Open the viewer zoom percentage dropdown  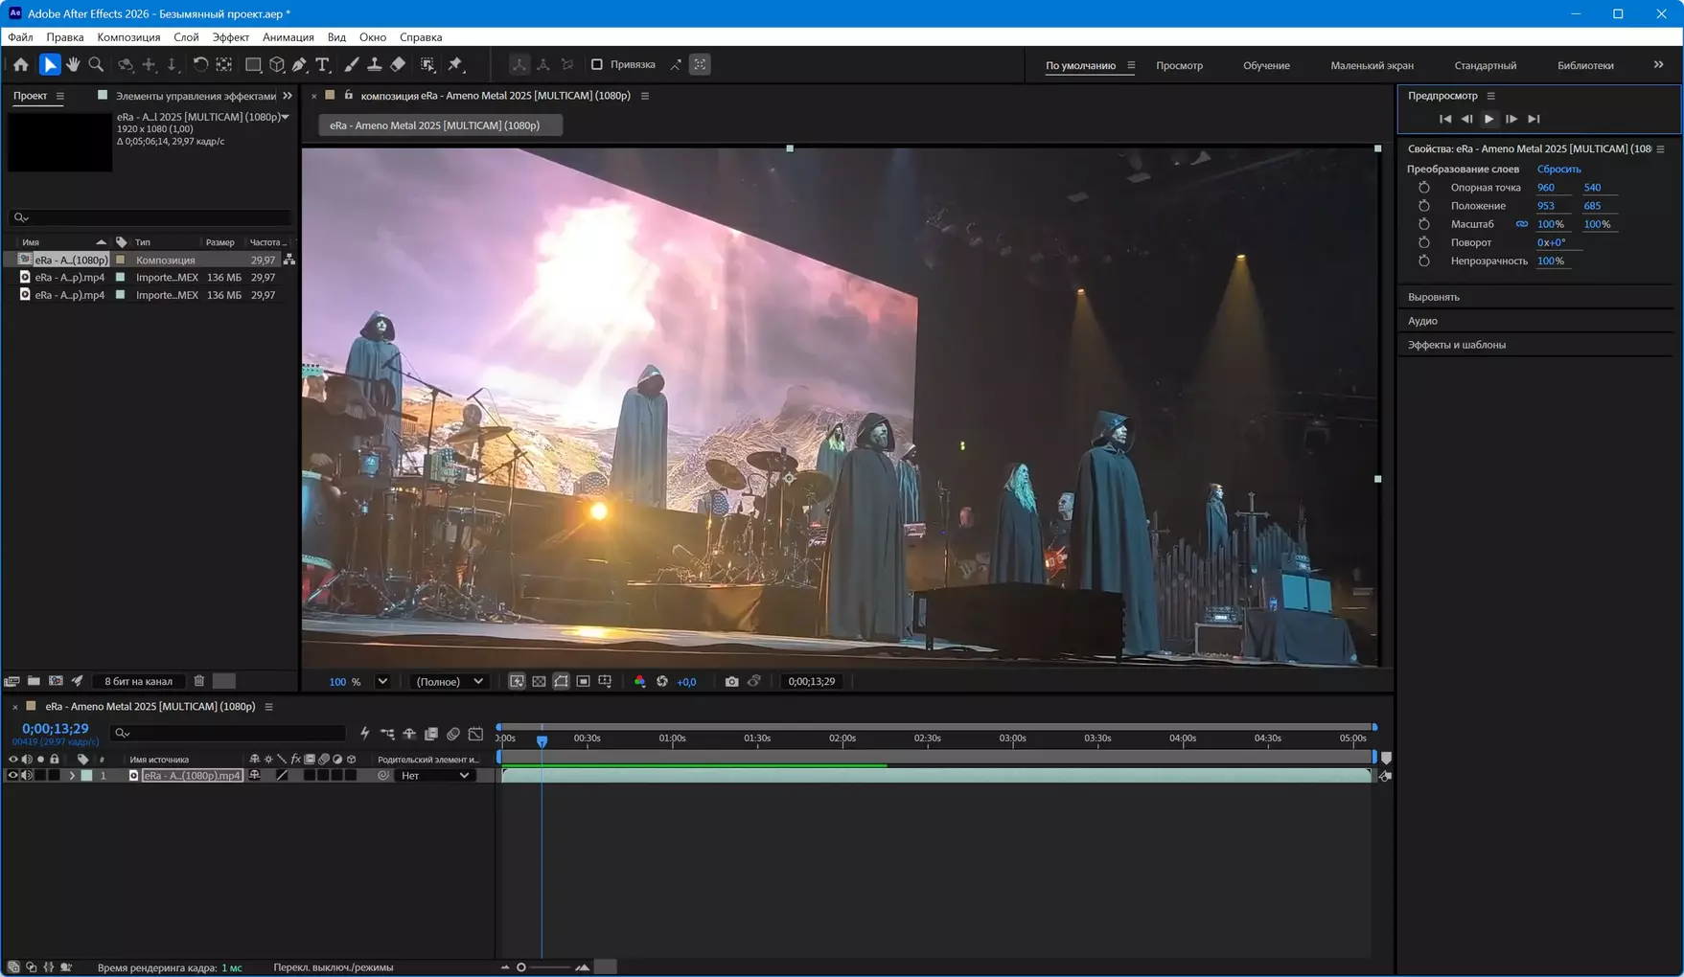[x=382, y=681]
